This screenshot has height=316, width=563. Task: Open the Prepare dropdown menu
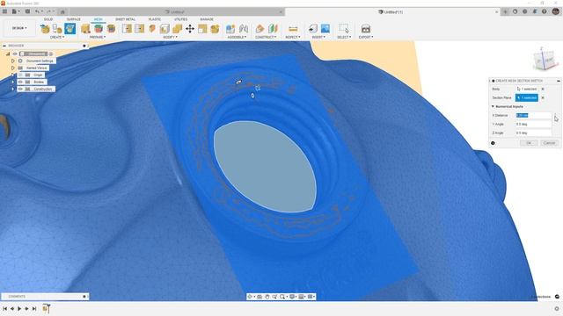(x=98, y=37)
